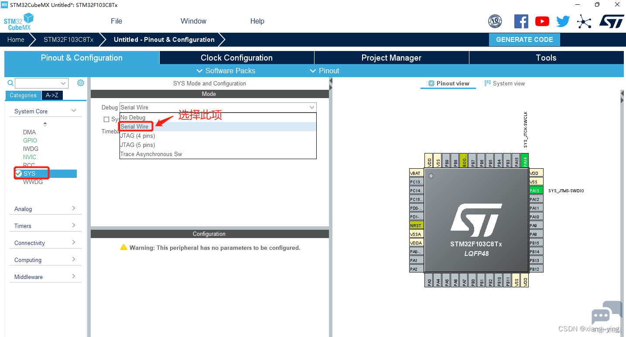Open the Software Packs dropdown
This screenshot has height=337, width=626.
pyautogui.click(x=226, y=71)
